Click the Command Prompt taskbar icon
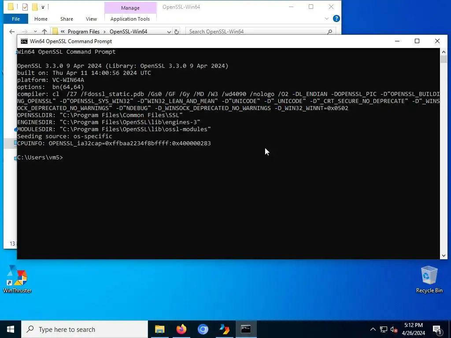The height and width of the screenshot is (338, 451). click(246, 329)
